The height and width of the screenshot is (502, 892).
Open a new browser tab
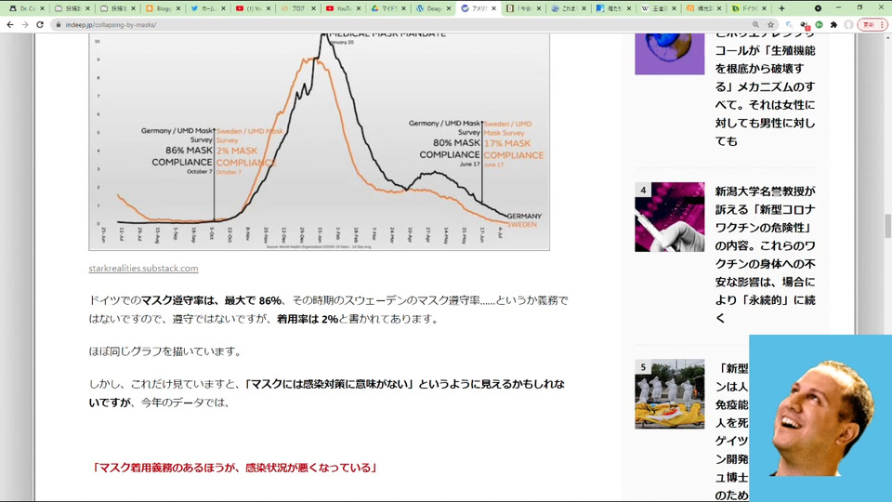(x=781, y=8)
